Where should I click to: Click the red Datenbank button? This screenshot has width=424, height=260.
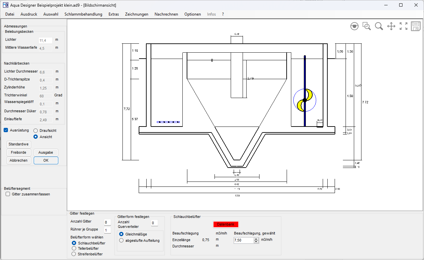(x=225, y=224)
